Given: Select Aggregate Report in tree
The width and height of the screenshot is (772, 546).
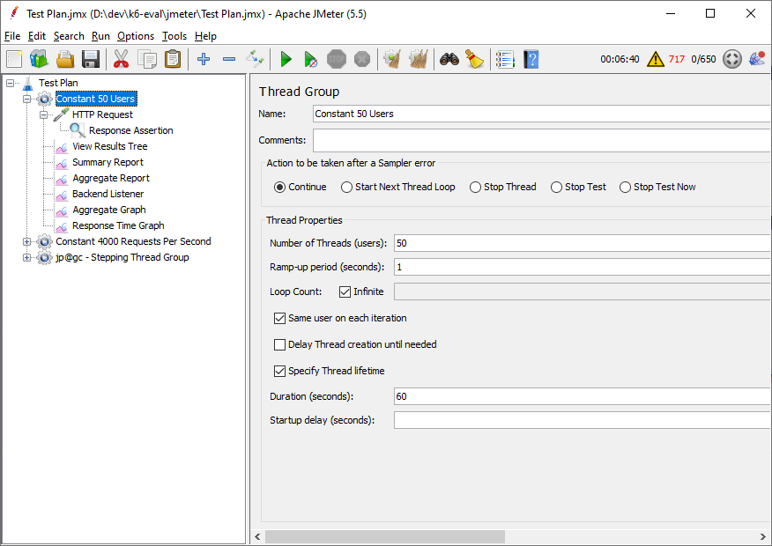Looking at the screenshot, I should [111, 178].
